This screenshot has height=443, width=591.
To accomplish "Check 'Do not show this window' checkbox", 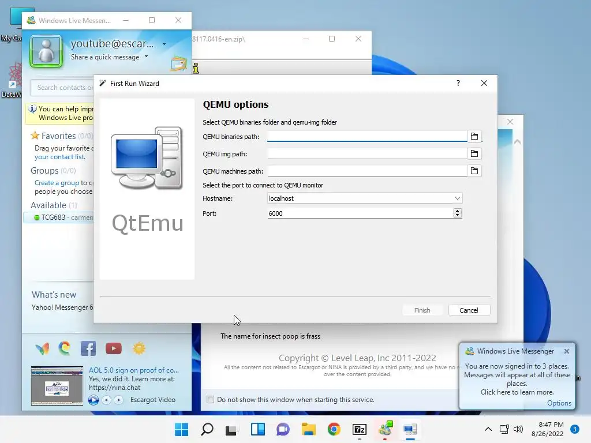I will point(210,399).
